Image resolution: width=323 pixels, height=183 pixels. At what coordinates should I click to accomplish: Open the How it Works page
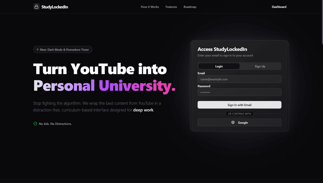pyautogui.click(x=150, y=7)
